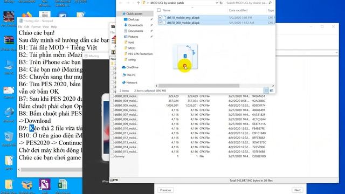Image resolution: width=345 pixels, height=194 pixels.
Task: Click Total 942,847,940 bytes status text
Action: [x=251, y=181]
